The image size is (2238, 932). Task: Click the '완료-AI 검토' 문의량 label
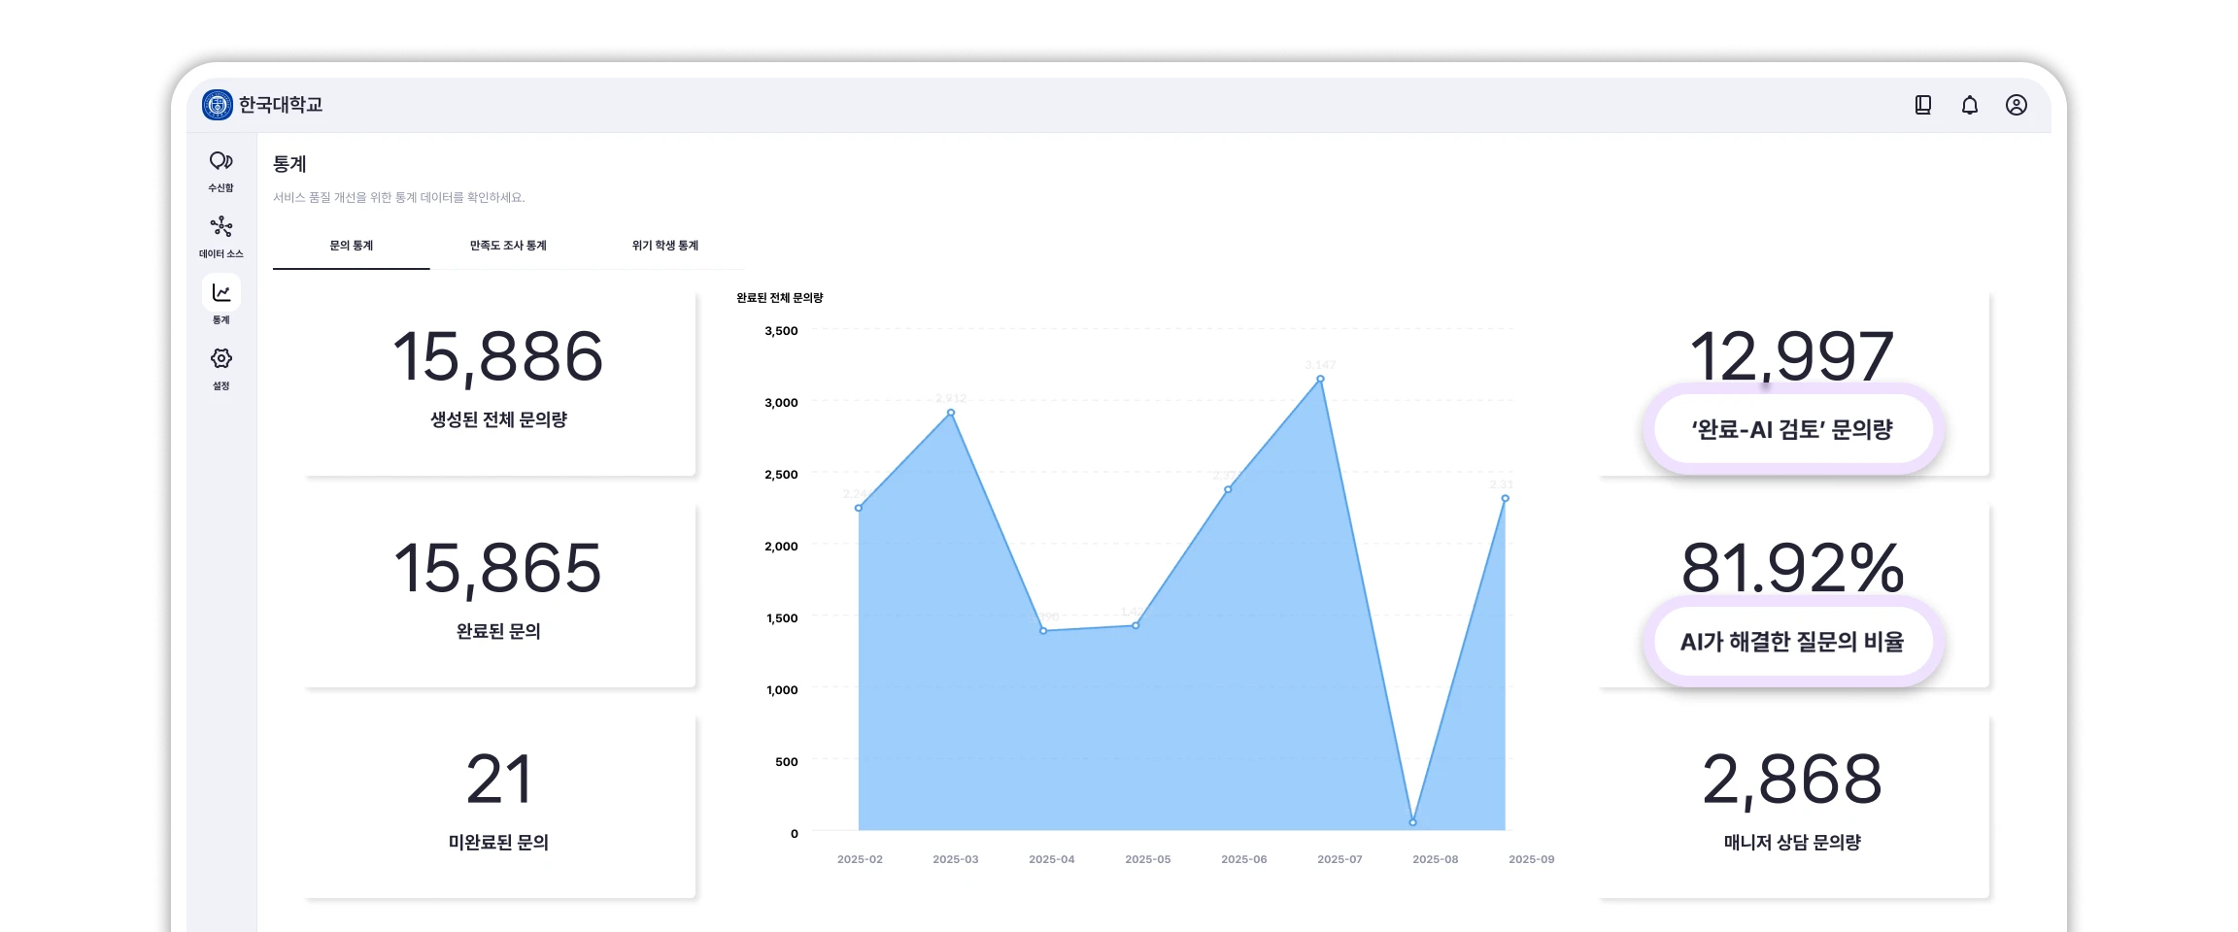[1793, 429]
